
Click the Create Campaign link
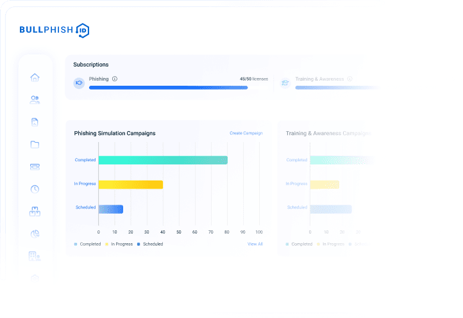pyautogui.click(x=246, y=133)
